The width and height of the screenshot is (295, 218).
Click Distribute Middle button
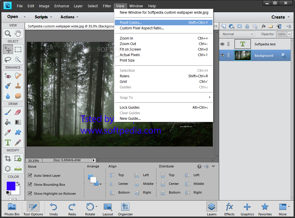[194, 184]
